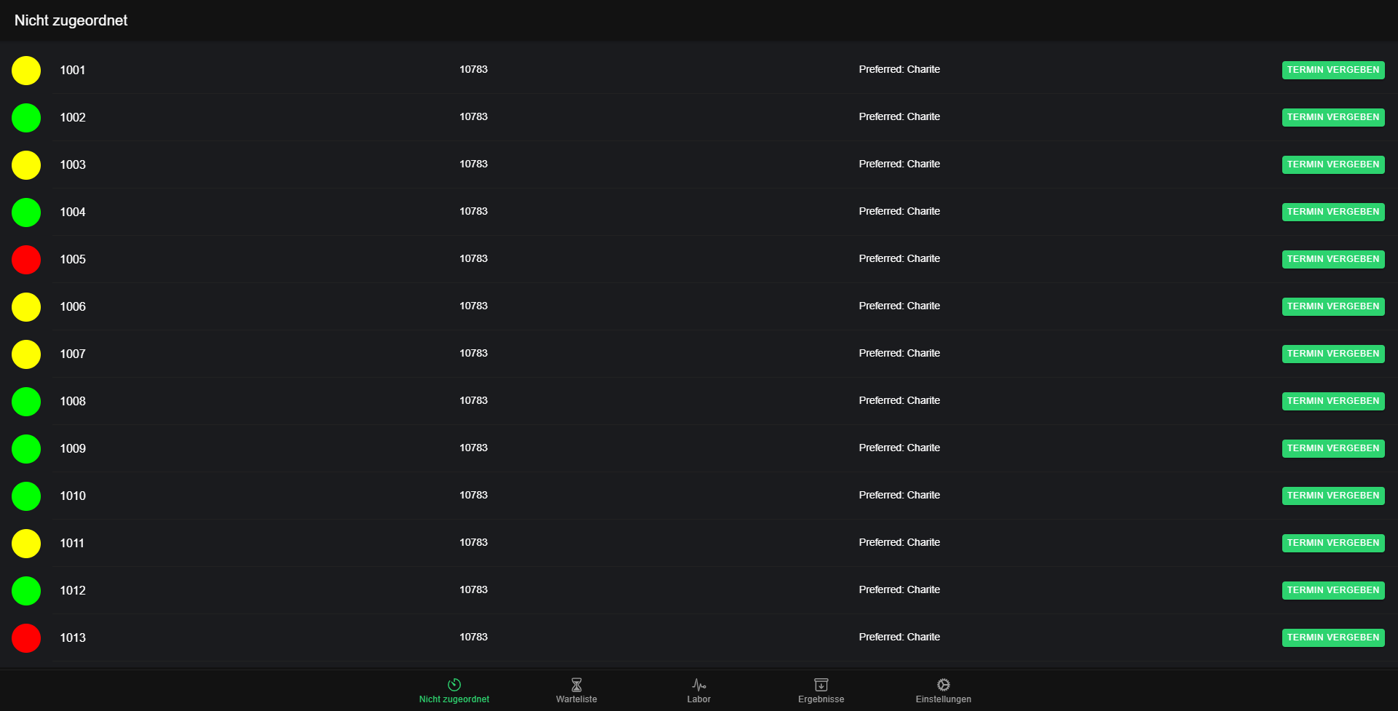Click the yellow status circle for 1006

coord(26,307)
